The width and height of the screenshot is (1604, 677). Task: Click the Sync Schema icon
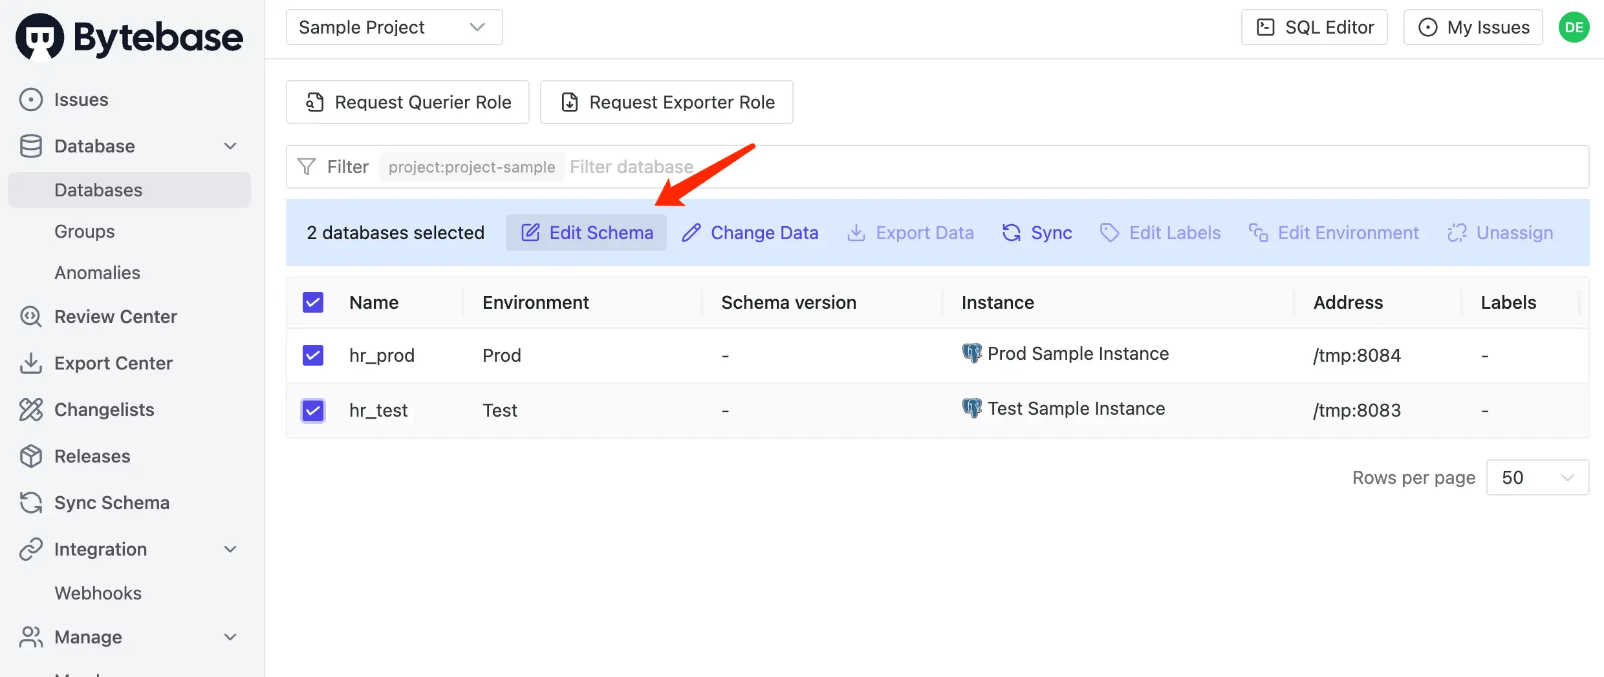[31, 503]
